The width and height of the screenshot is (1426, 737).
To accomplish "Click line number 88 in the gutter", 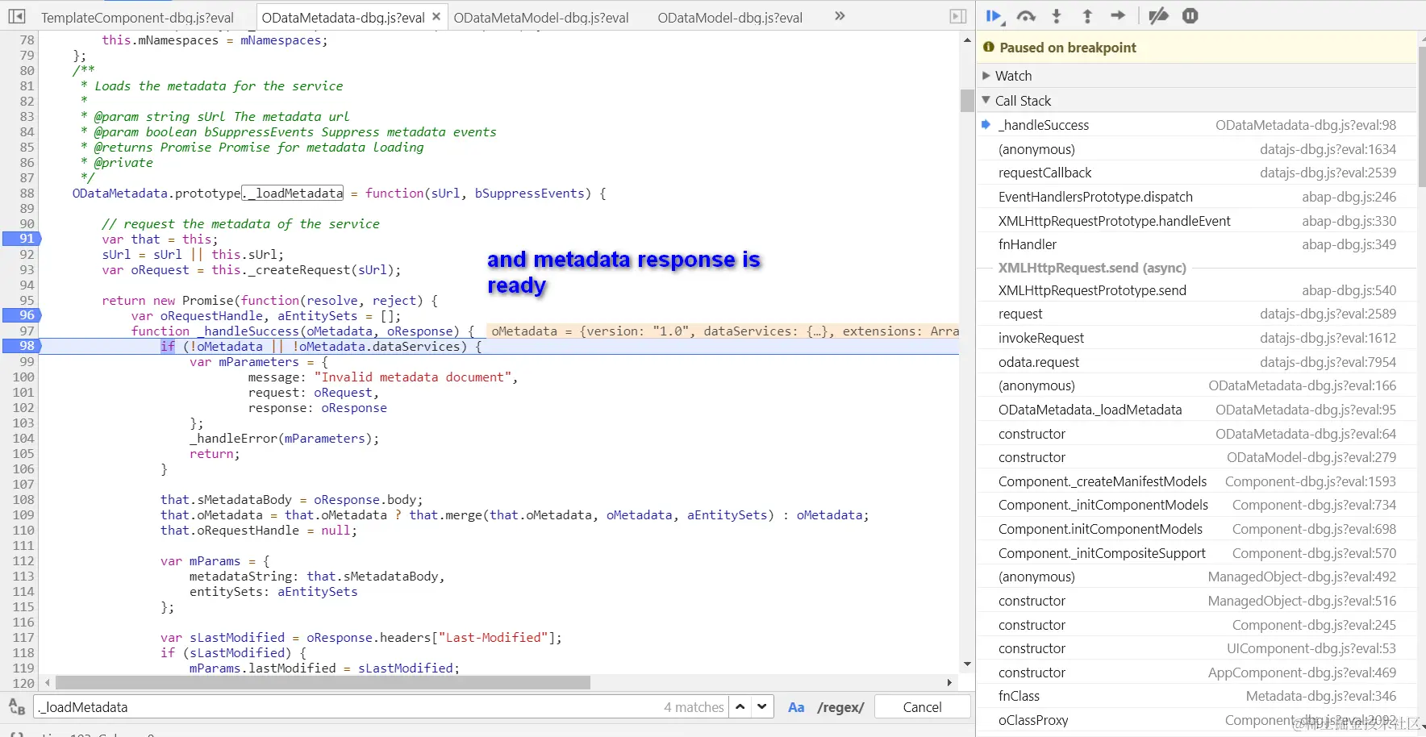I will [27, 194].
